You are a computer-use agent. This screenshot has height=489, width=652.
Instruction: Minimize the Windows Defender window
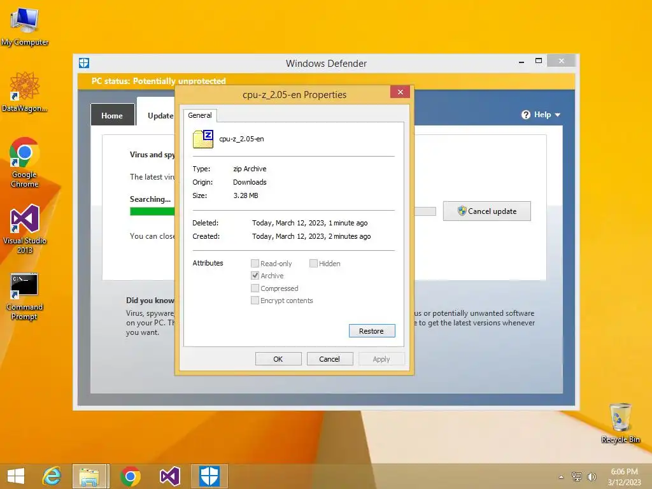(x=521, y=62)
